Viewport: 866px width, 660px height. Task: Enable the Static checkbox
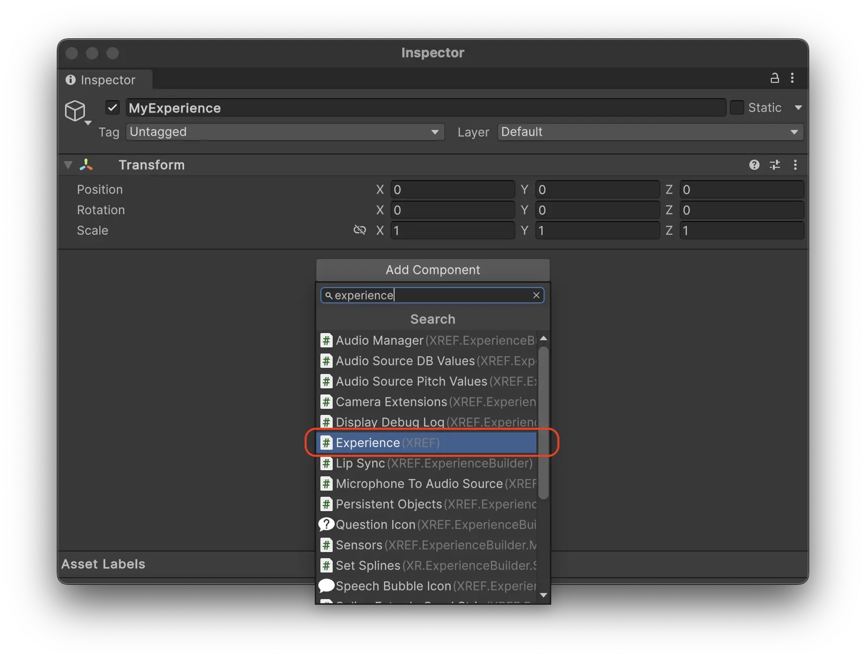click(737, 107)
